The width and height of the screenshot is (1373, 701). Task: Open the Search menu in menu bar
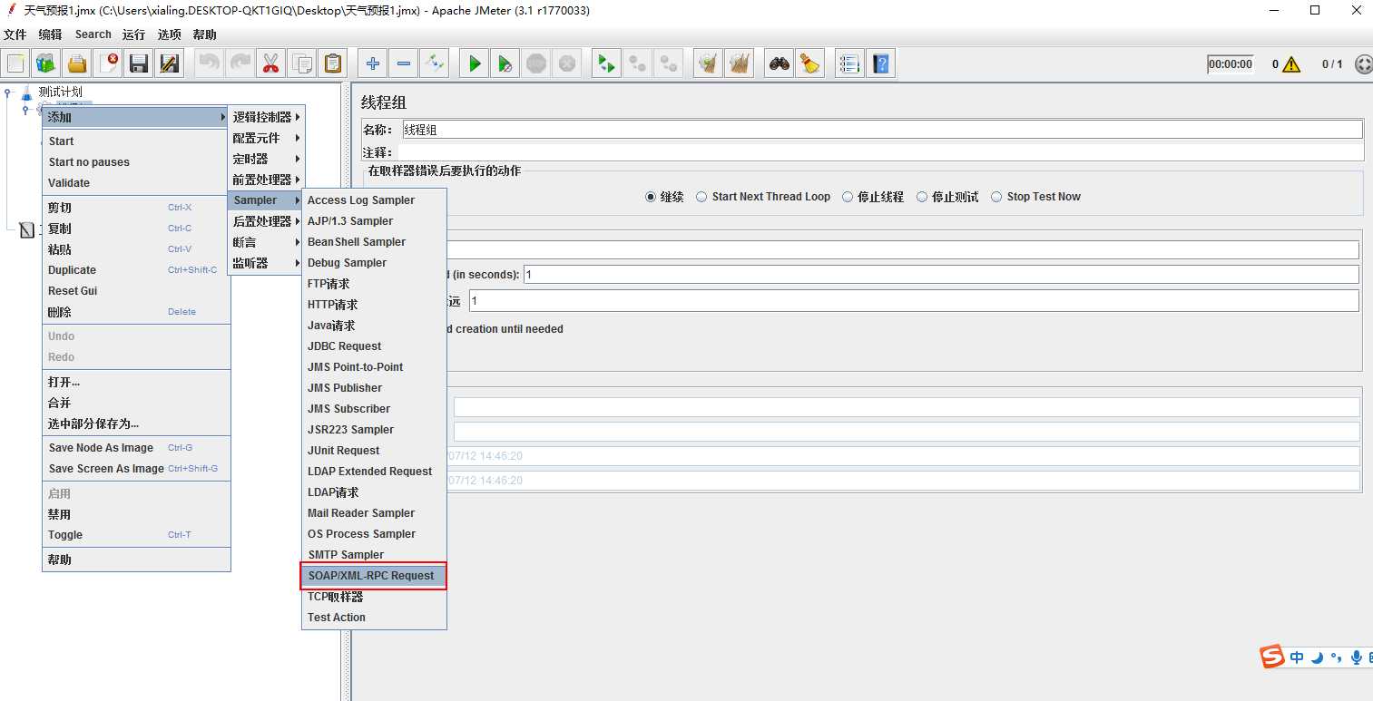click(93, 34)
